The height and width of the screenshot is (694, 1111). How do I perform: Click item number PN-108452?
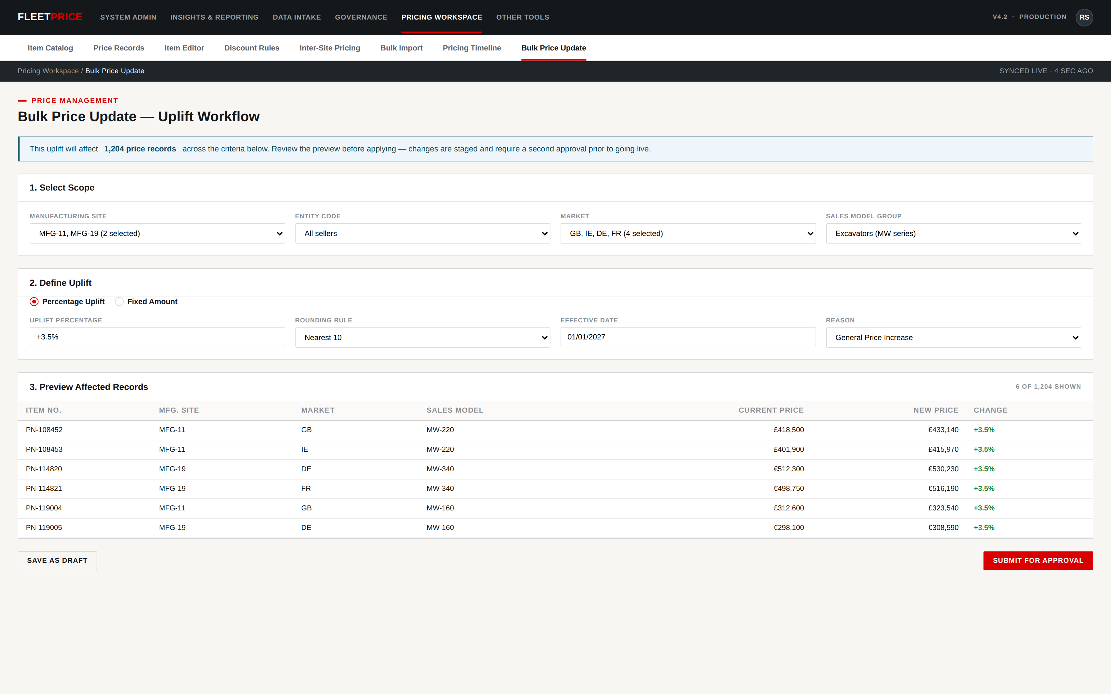(44, 430)
